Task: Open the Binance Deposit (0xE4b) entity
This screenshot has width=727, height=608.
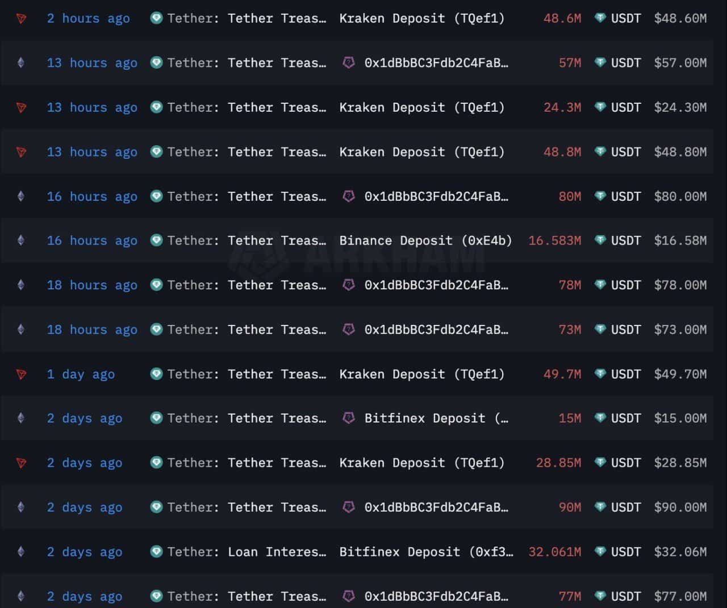Action: click(x=425, y=241)
